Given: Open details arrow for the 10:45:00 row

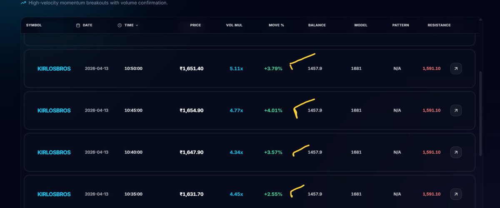Looking at the screenshot, I should [x=456, y=111].
